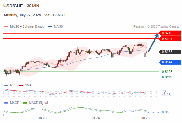Click the RSI blue legend swatch
This screenshot has width=182, height=123.
click(x=6, y=85)
